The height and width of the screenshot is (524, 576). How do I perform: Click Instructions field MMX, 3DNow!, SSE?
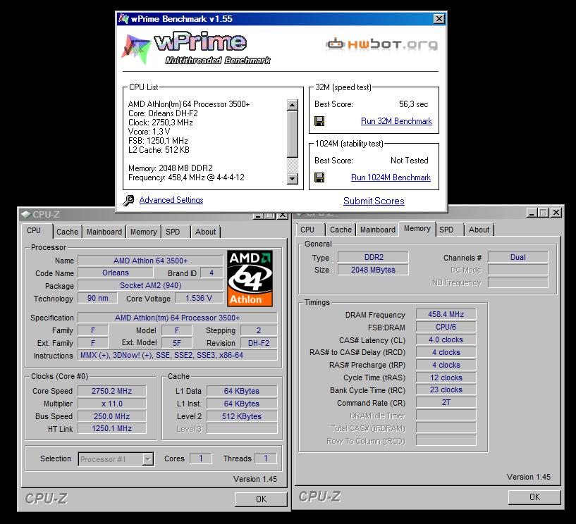point(178,355)
